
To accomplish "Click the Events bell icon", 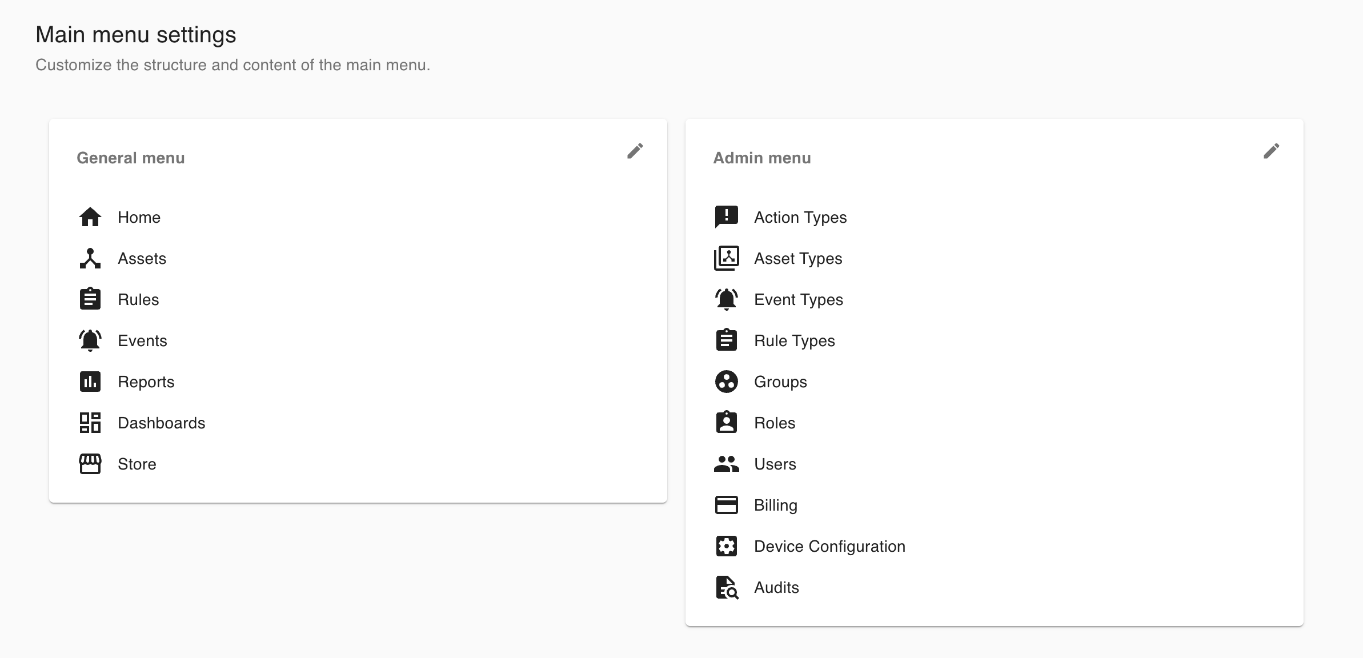I will [x=90, y=340].
